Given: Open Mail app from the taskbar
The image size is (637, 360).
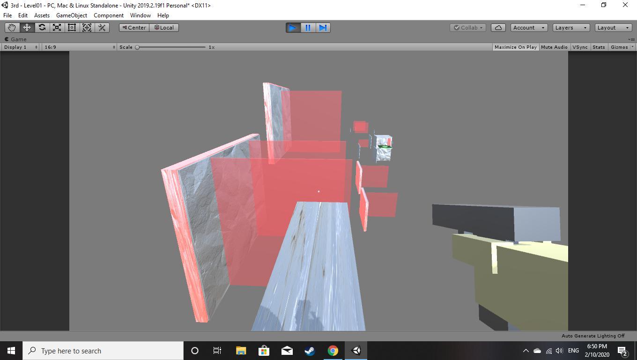Looking at the screenshot, I should (x=287, y=351).
